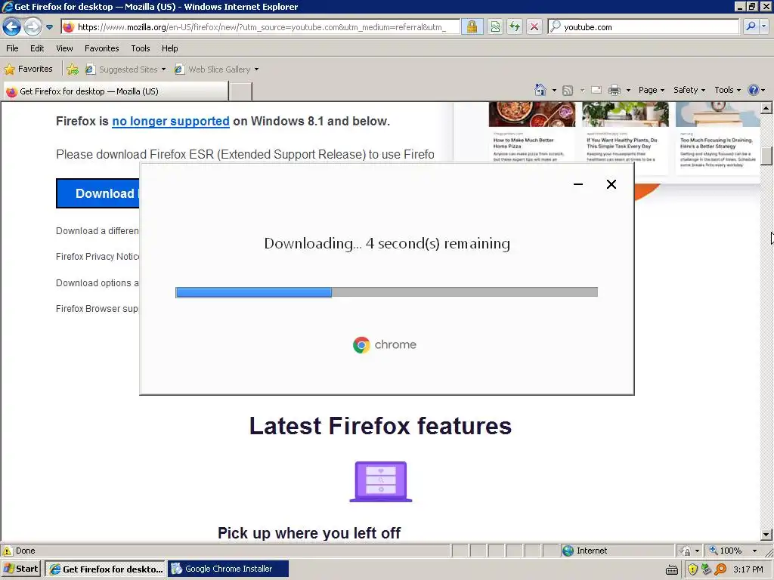Refresh the page with green arrows icon
The width and height of the screenshot is (774, 580).
click(514, 27)
